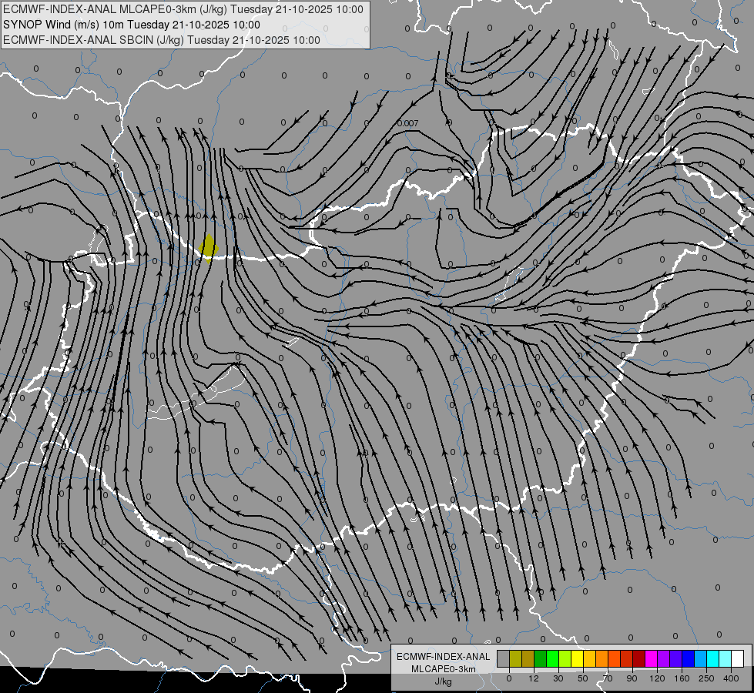This screenshot has width=754, height=693.
Task: Select the gray swatch in the legend
Action: point(504,658)
